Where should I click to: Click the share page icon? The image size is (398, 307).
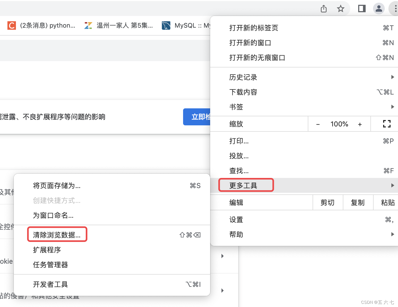(x=324, y=9)
